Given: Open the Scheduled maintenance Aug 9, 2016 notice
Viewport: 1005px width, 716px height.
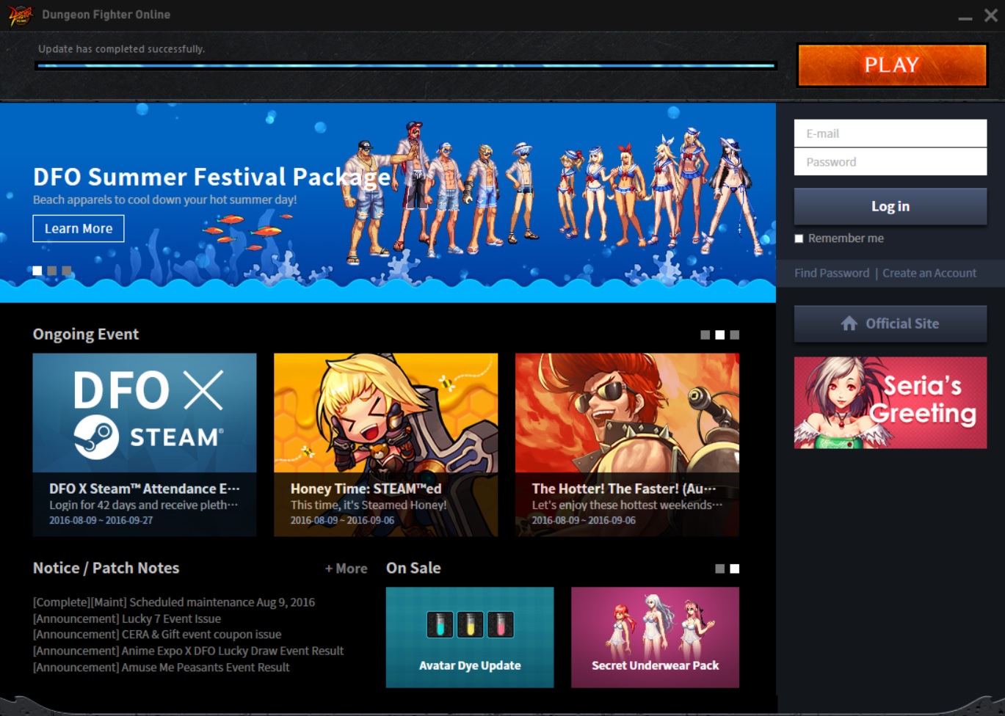Looking at the screenshot, I should tap(174, 602).
